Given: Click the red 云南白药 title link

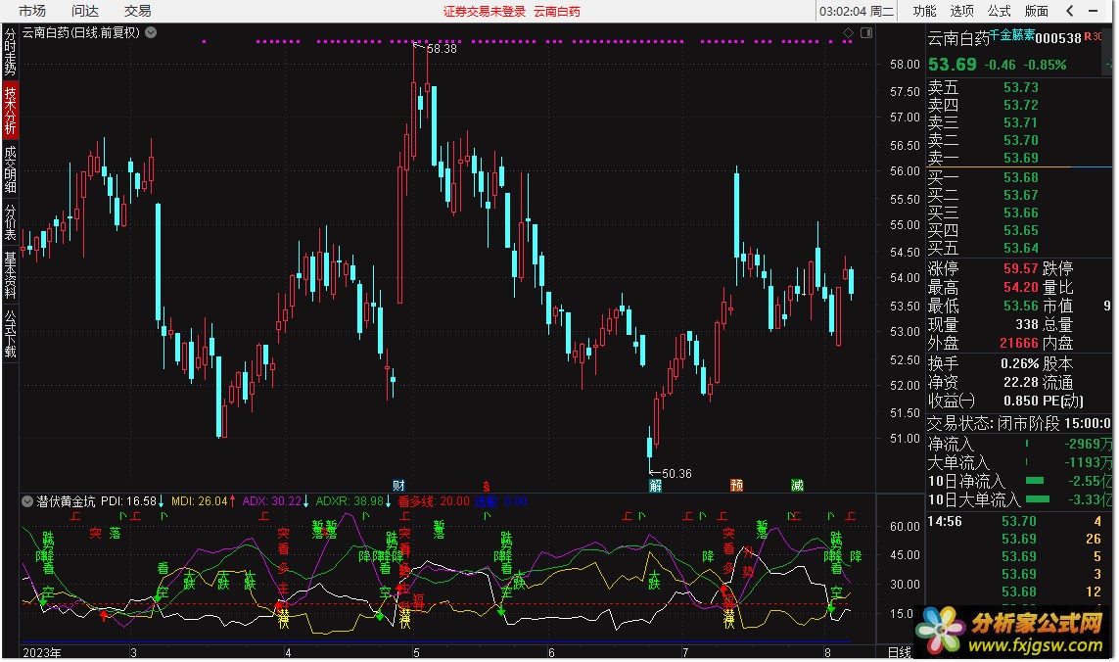Looking at the screenshot, I should click(557, 12).
